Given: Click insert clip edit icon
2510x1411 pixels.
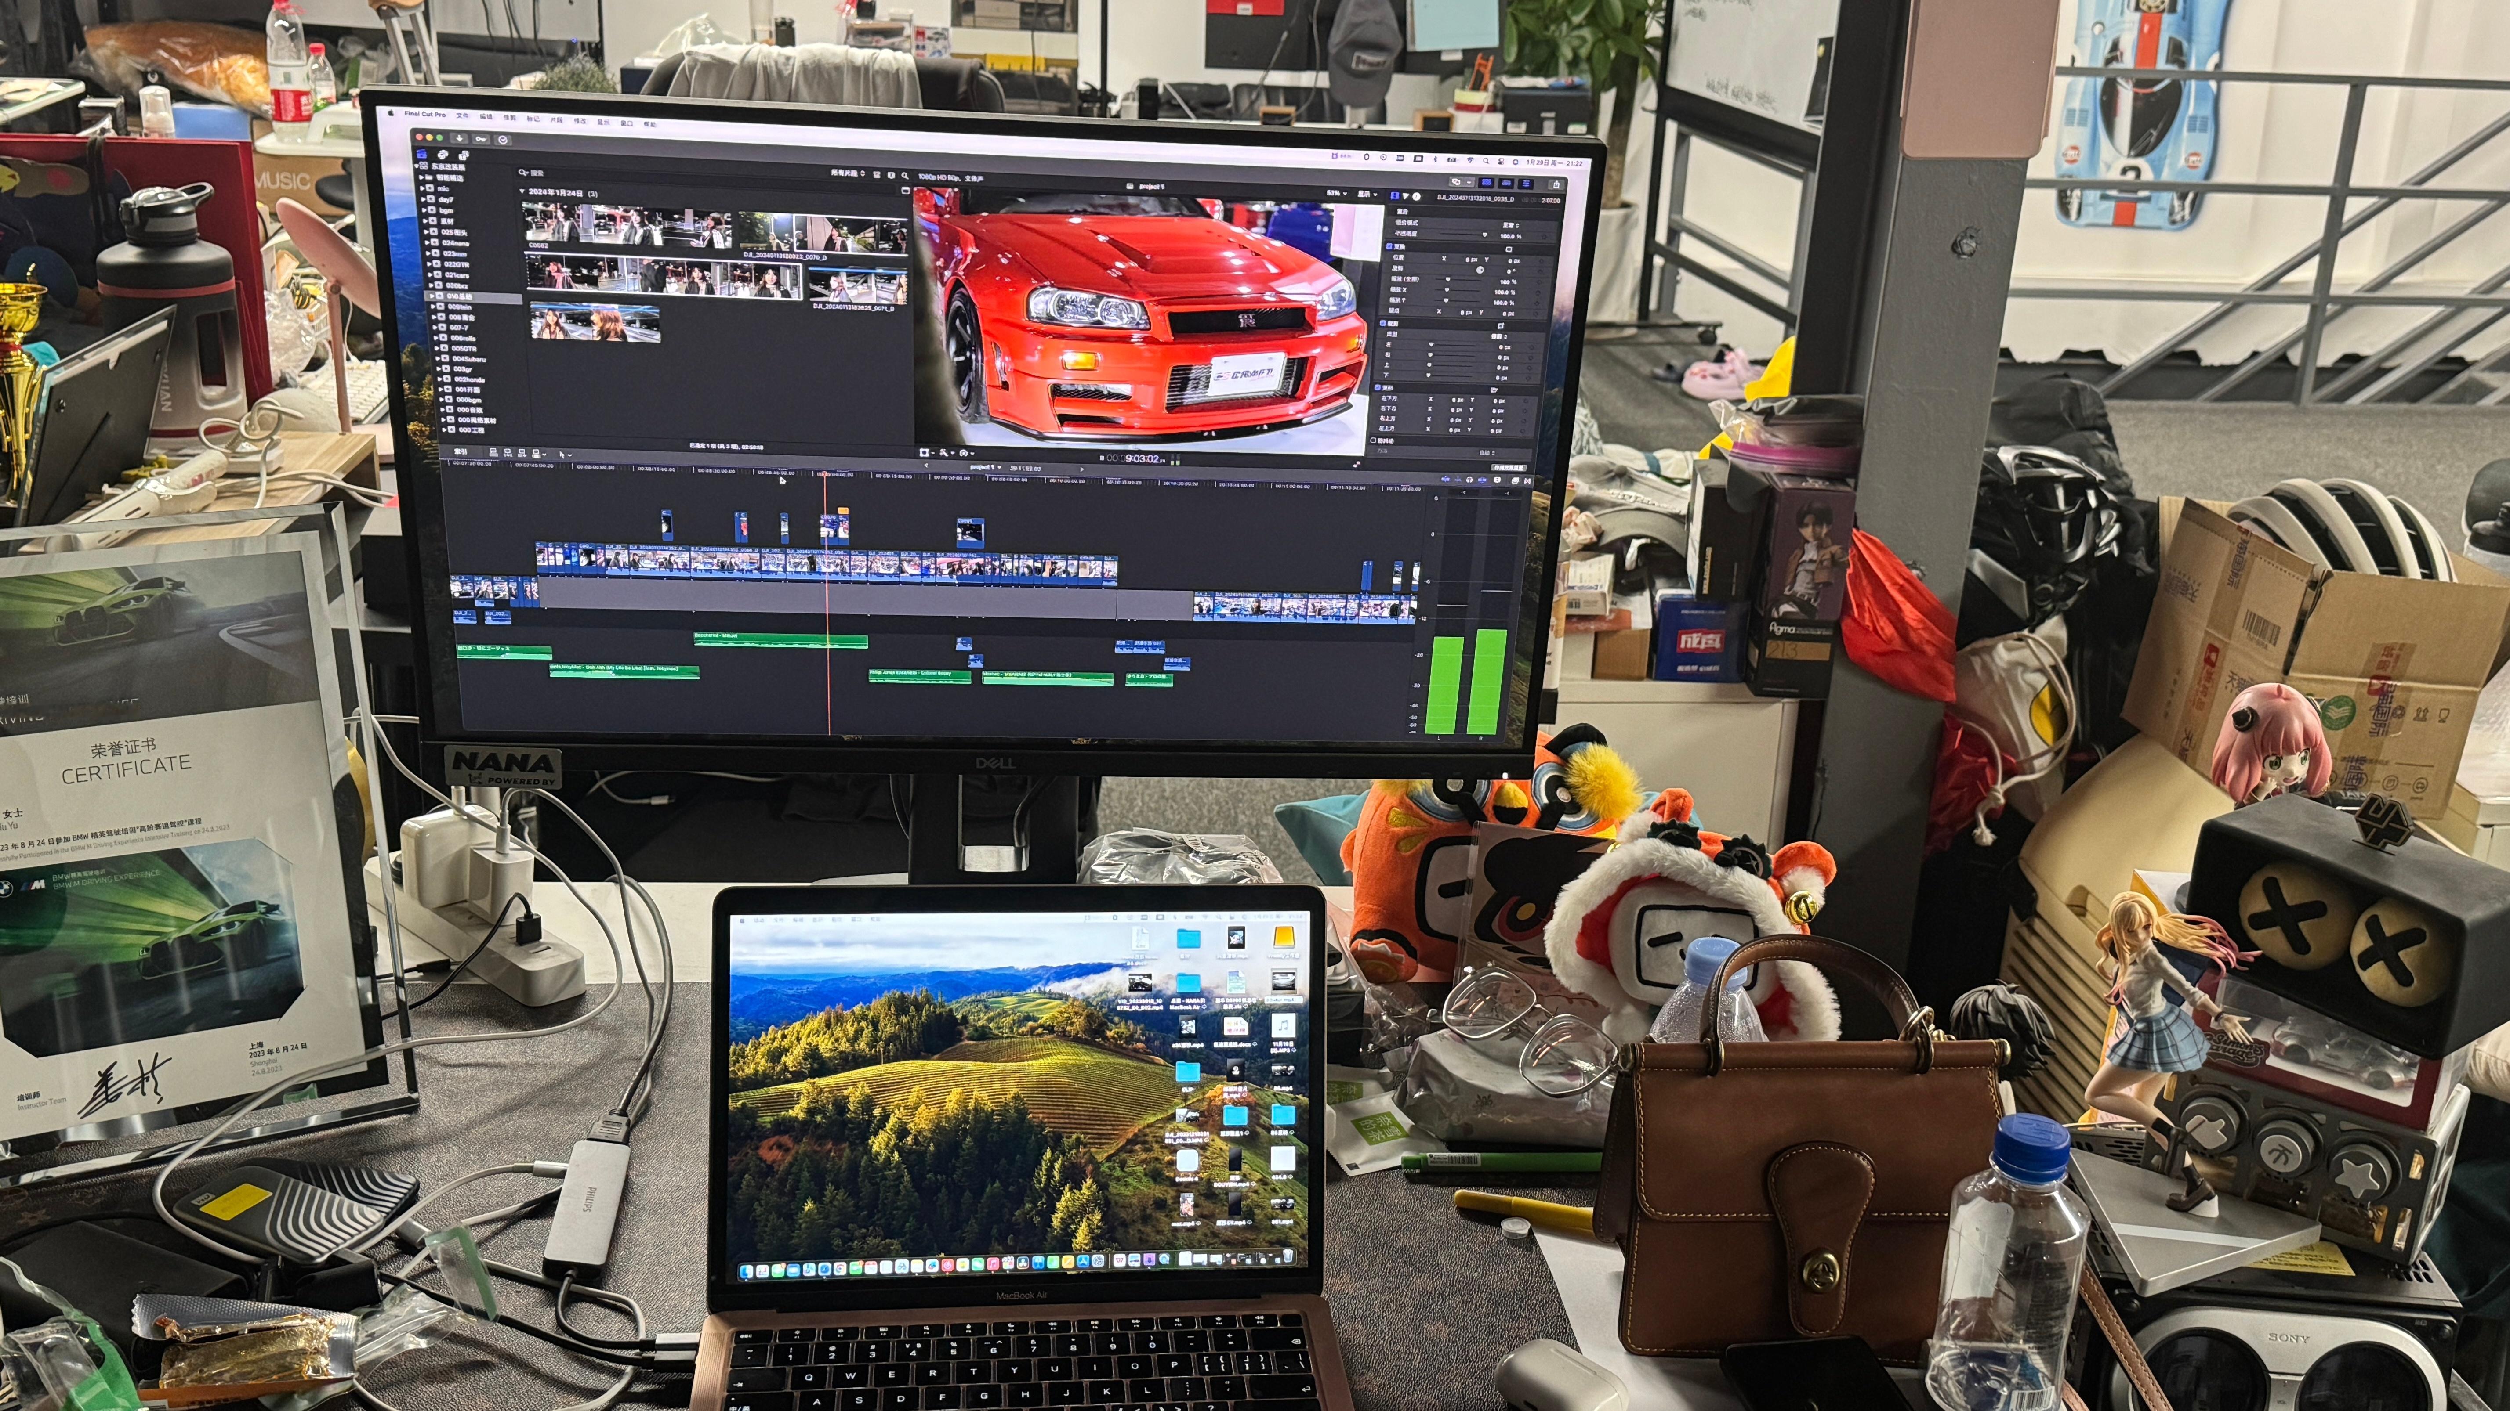Looking at the screenshot, I should (508, 453).
